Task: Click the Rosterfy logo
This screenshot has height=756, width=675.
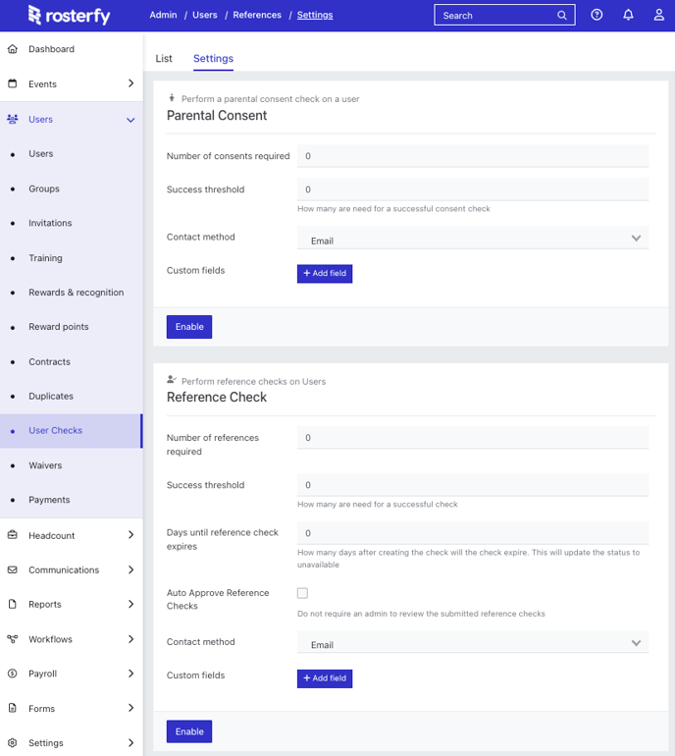Action: pyautogui.click(x=69, y=15)
